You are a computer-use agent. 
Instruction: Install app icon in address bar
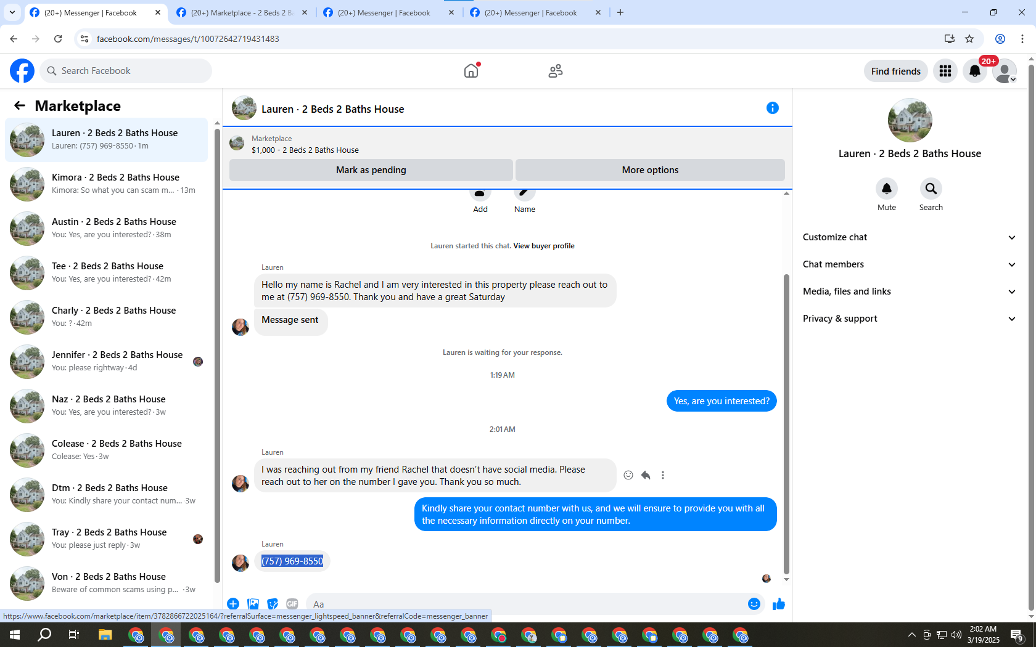click(950, 39)
